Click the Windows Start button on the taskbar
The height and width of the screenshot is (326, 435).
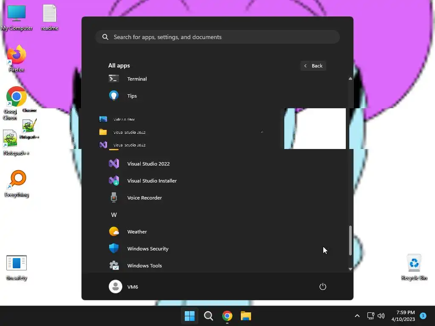coord(190,316)
